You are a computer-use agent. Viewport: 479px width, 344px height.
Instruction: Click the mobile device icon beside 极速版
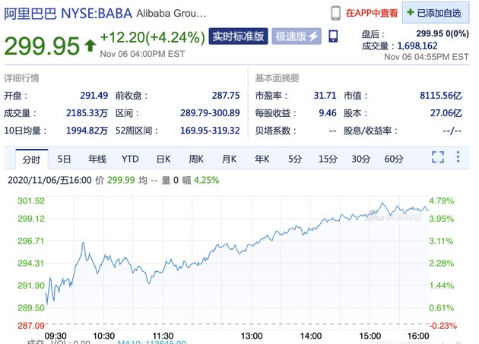333,36
